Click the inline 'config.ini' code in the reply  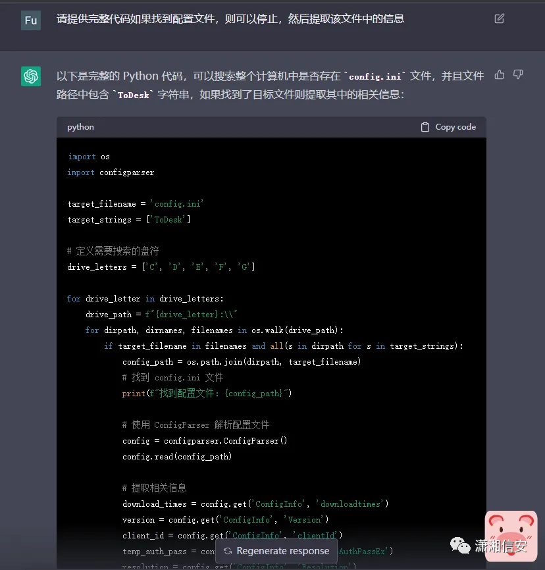[x=375, y=76]
